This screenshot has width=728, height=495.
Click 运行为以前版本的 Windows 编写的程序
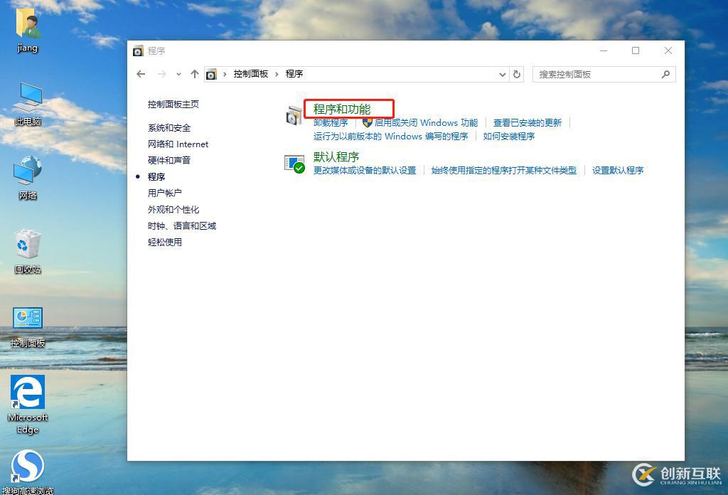[390, 136]
